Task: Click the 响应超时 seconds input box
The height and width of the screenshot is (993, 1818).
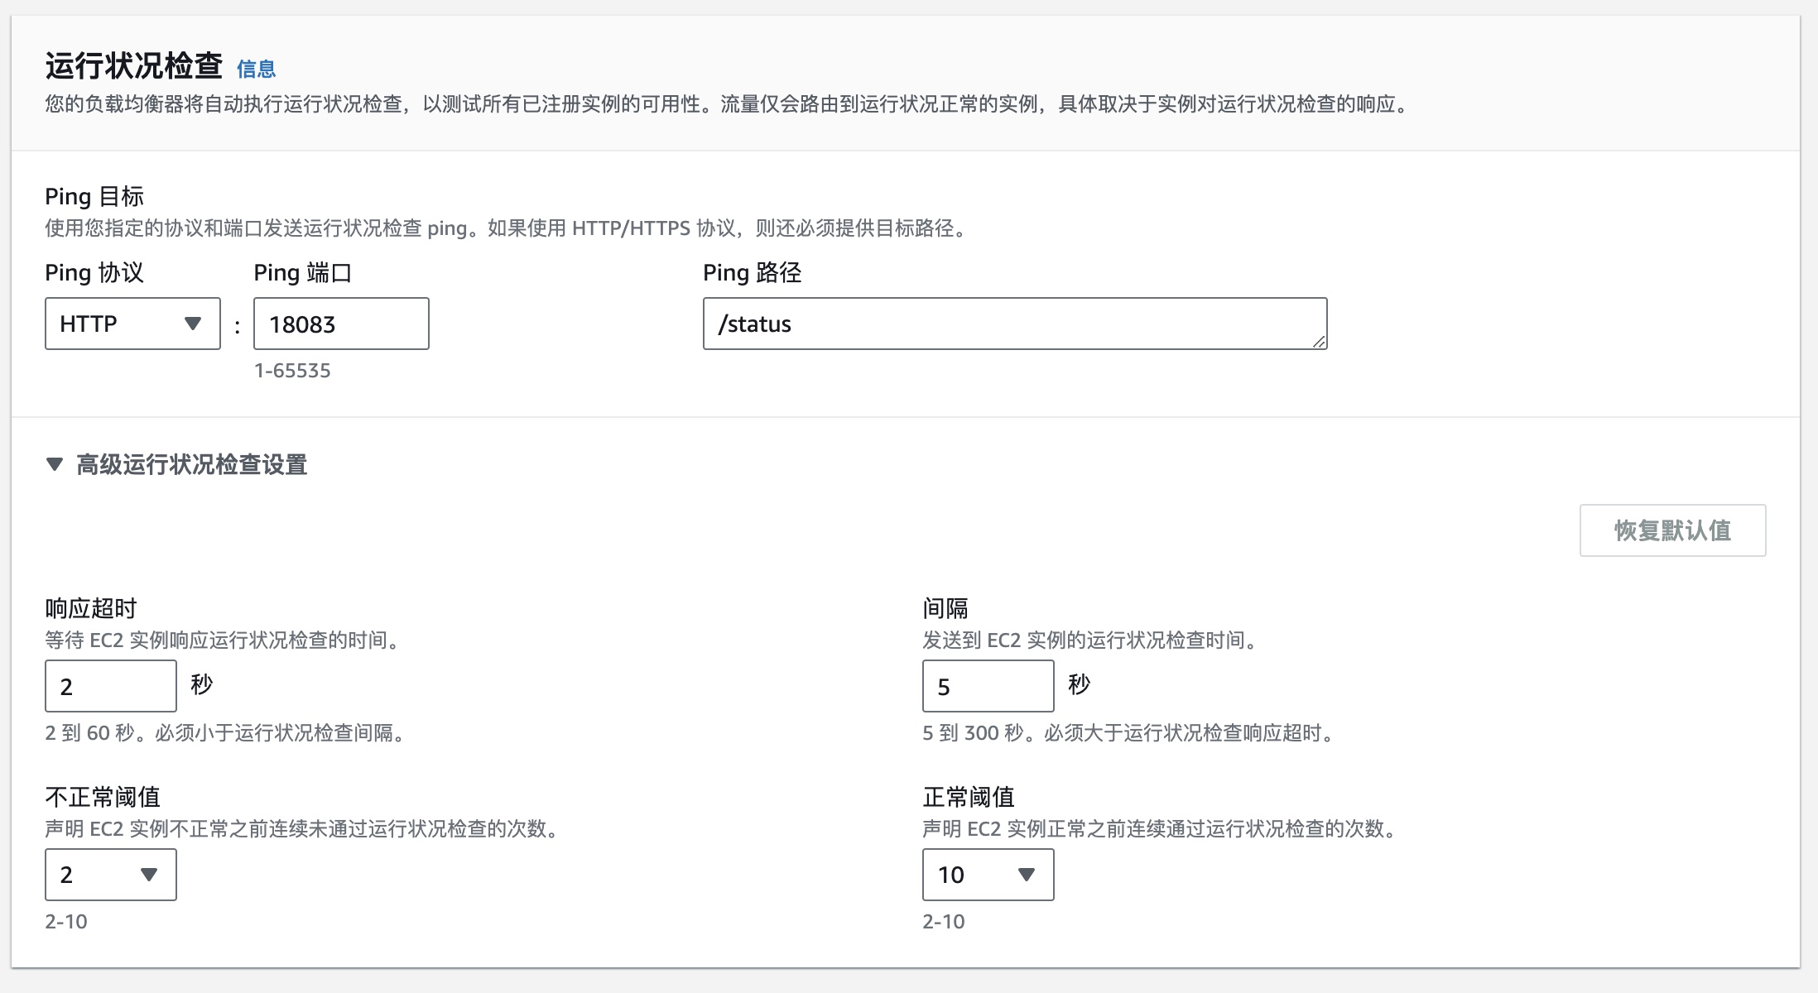Action: (x=111, y=686)
